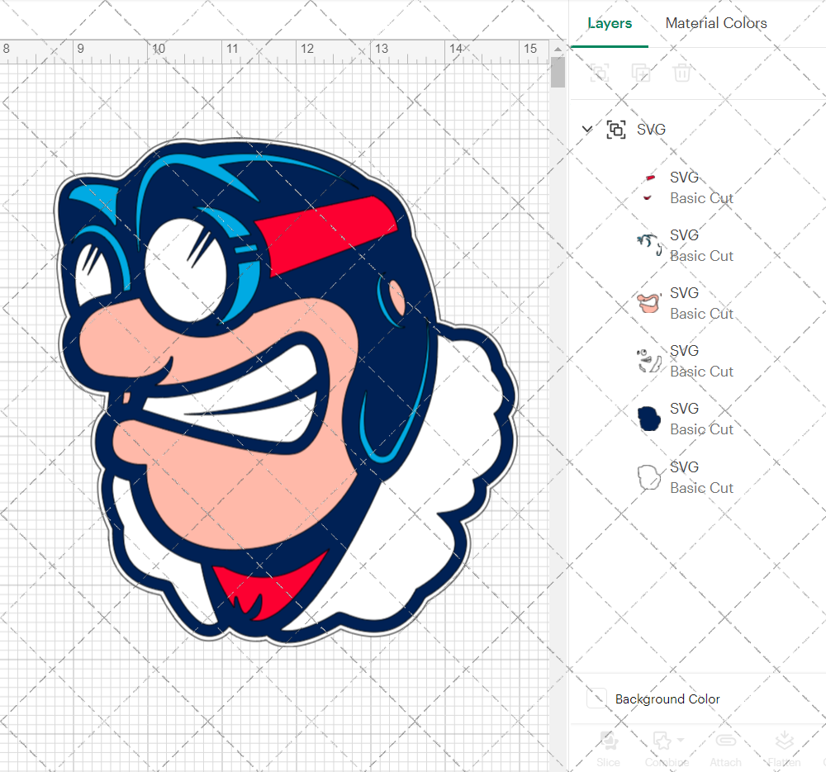
Task: Click the Group icon in layers toolbar
Action: tap(600, 73)
